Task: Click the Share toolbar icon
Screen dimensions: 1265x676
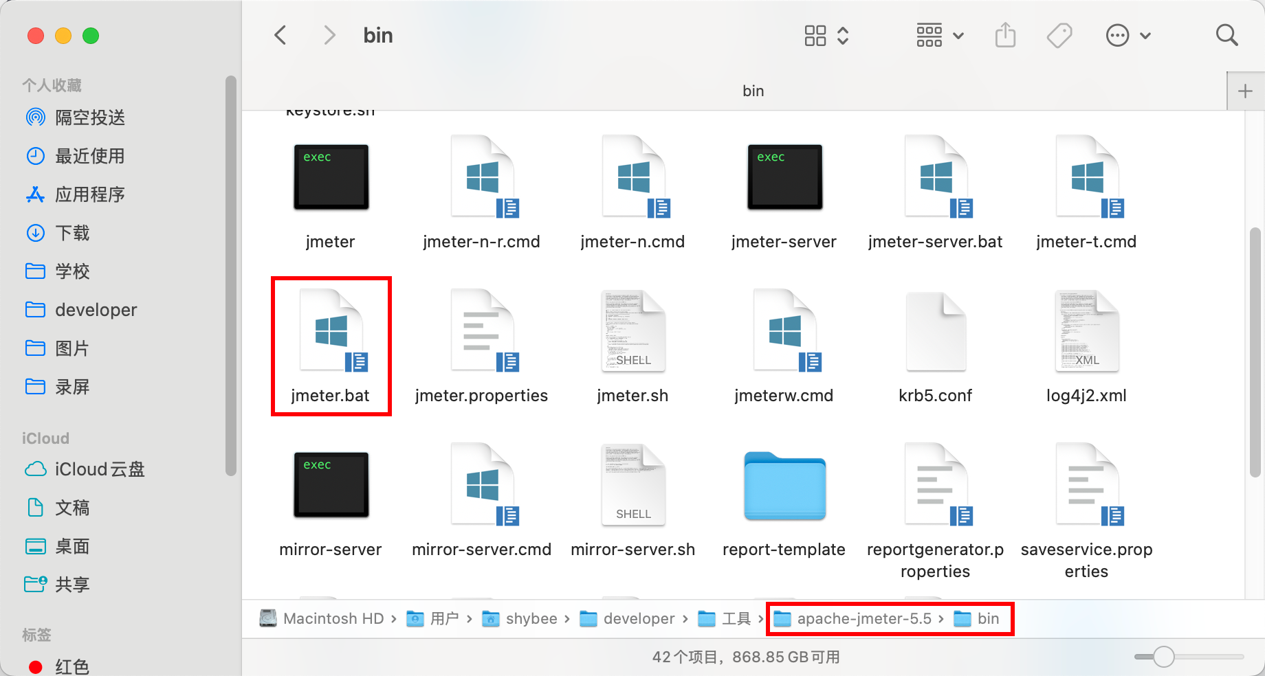Action: coord(1005,35)
